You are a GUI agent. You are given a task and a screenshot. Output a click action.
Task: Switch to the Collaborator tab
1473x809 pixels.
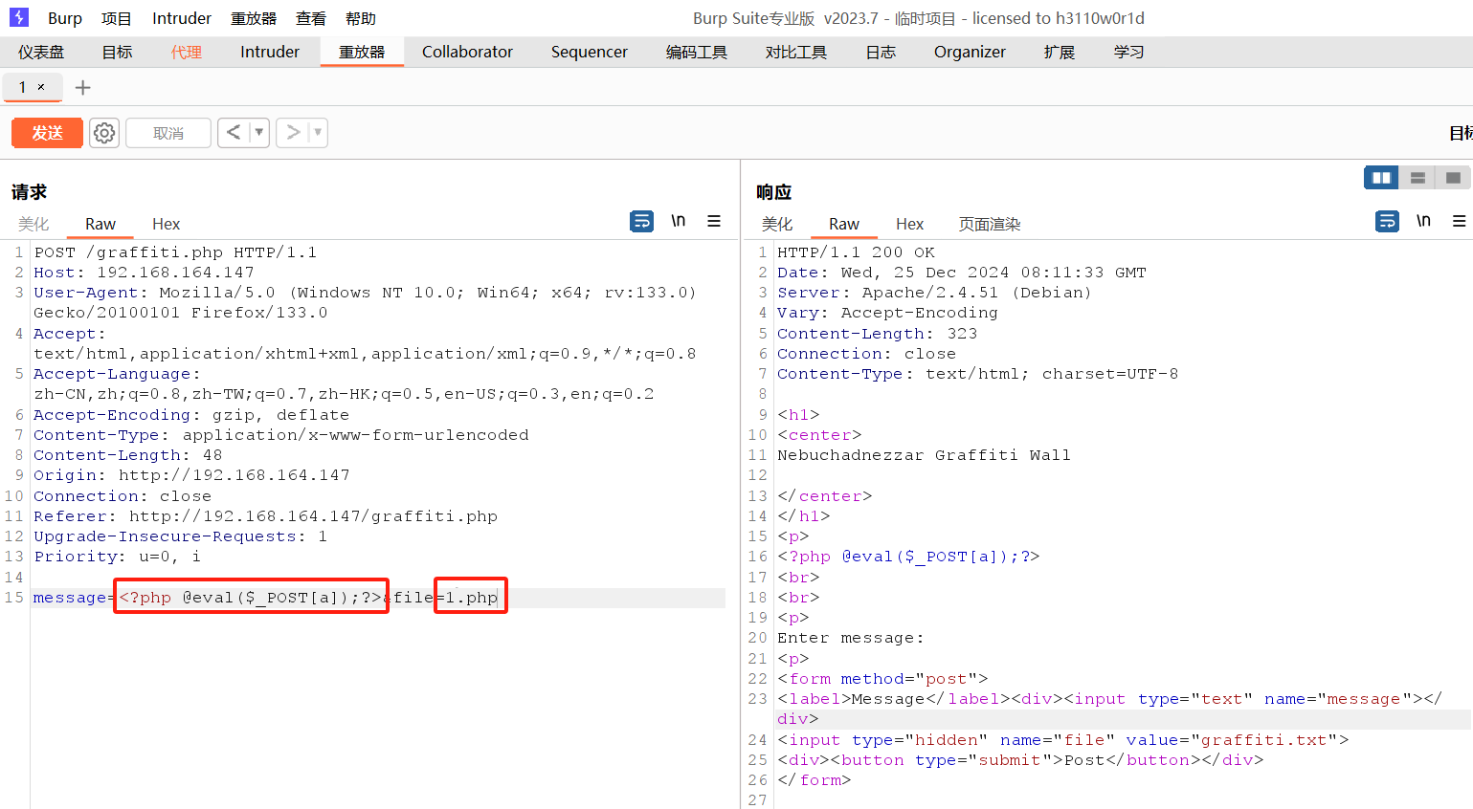(x=467, y=52)
